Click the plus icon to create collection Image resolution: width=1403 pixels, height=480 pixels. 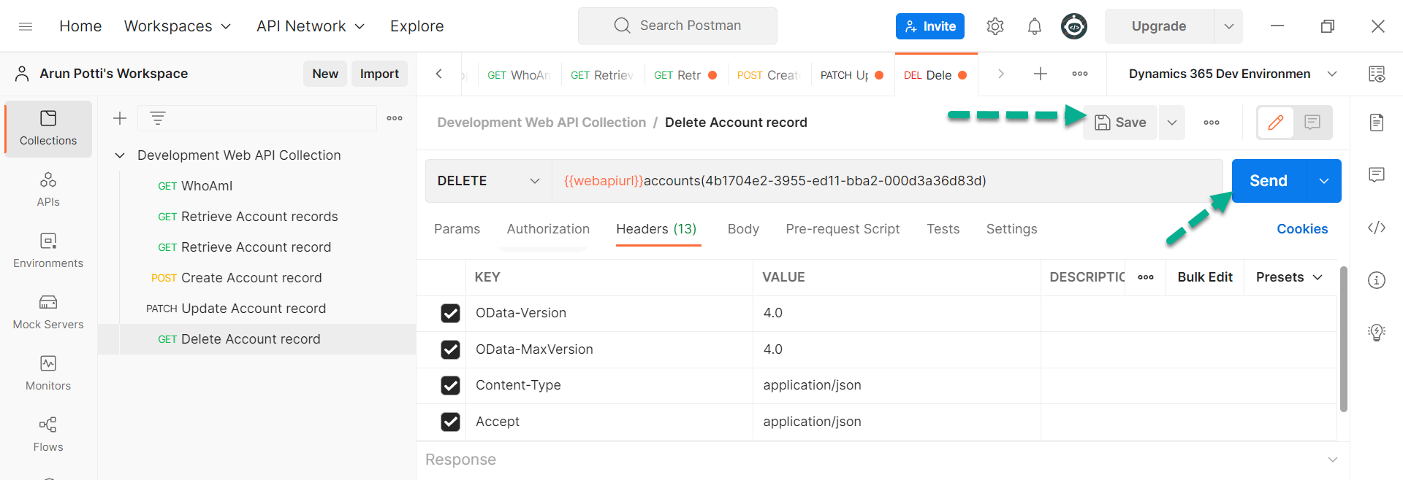tap(120, 118)
